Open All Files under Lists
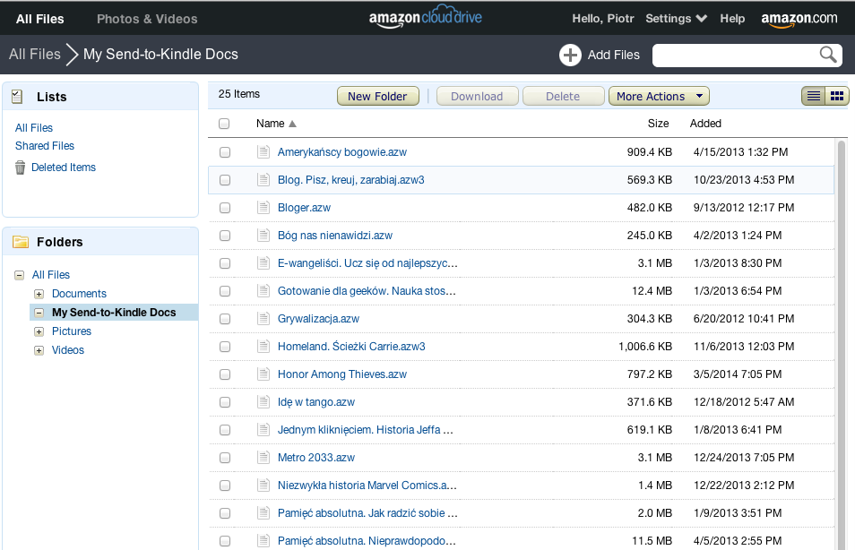 click(34, 127)
